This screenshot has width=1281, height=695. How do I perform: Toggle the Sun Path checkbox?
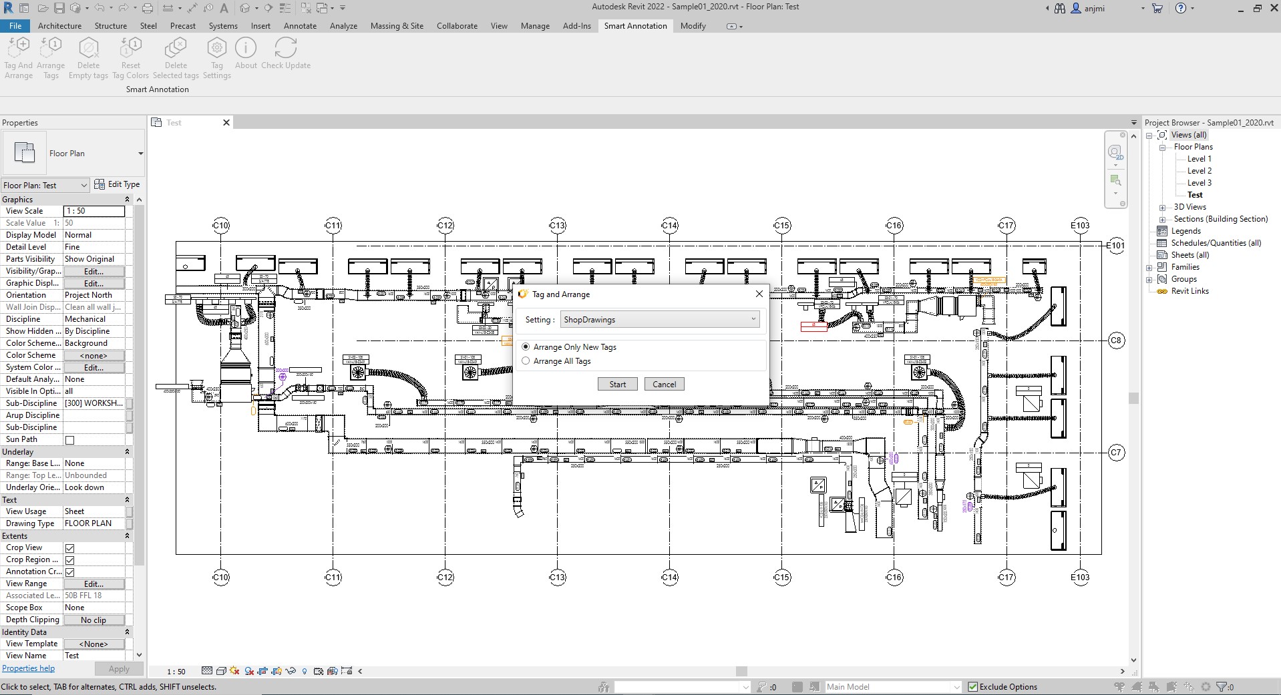pyautogui.click(x=69, y=440)
